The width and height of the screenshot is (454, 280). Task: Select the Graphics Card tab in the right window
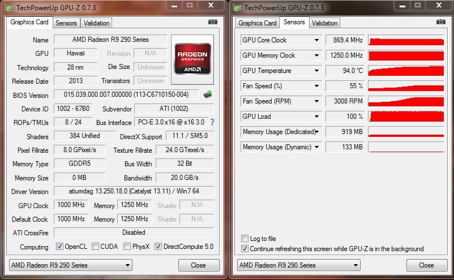tap(257, 23)
